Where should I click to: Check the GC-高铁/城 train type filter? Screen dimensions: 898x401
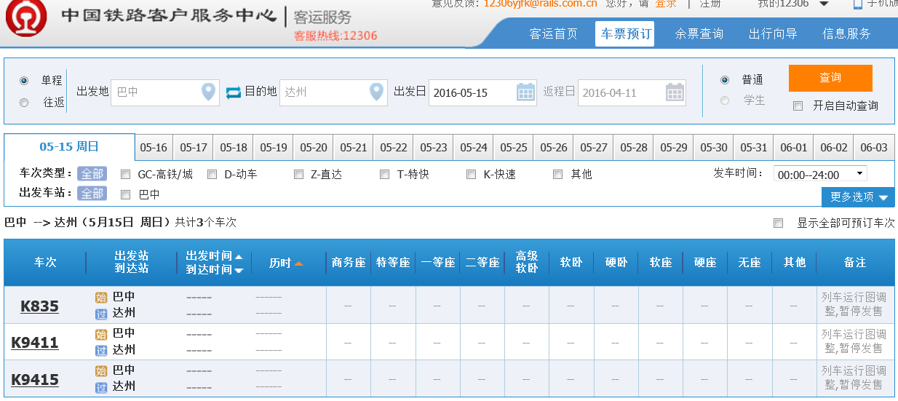(125, 175)
